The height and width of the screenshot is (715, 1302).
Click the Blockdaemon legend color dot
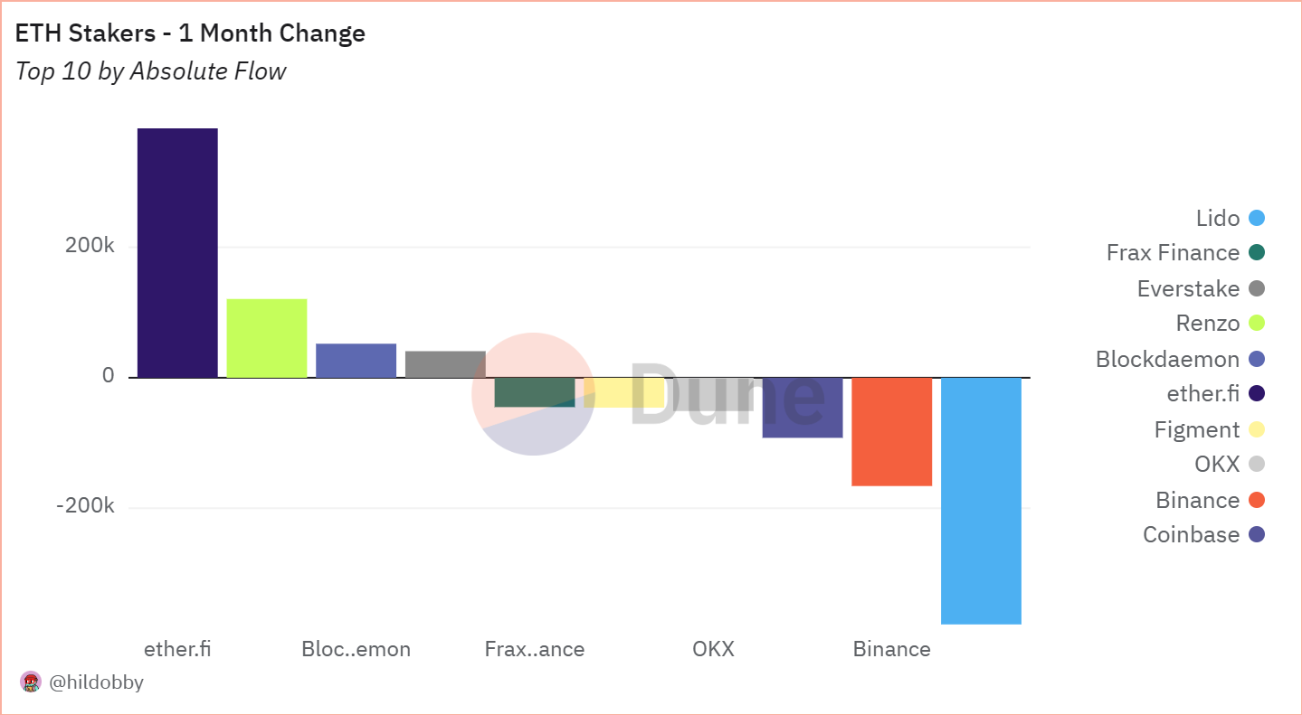1256,360
